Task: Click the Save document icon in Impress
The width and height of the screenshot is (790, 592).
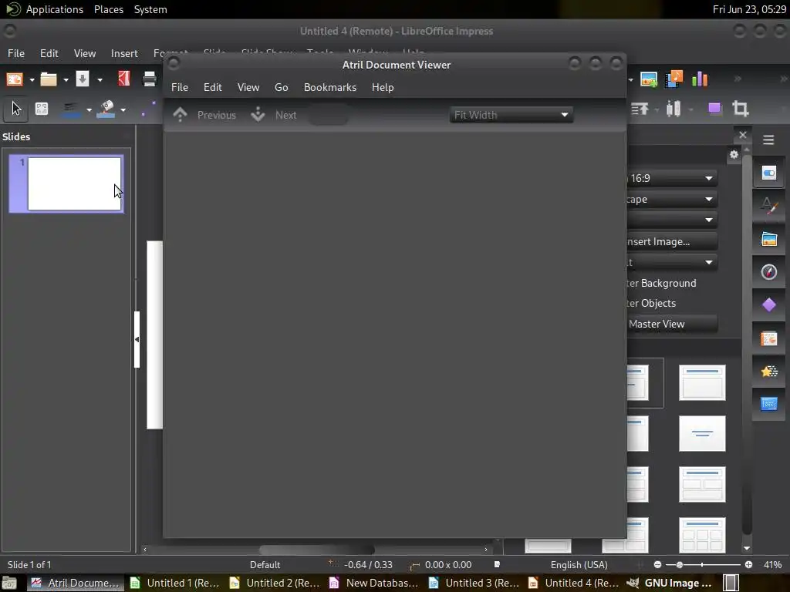Action: (82, 79)
